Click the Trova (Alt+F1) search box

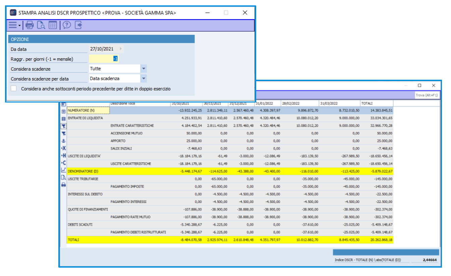(427, 95)
